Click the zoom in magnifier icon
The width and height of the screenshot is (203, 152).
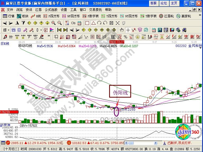pyautogui.click(x=54, y=23)
